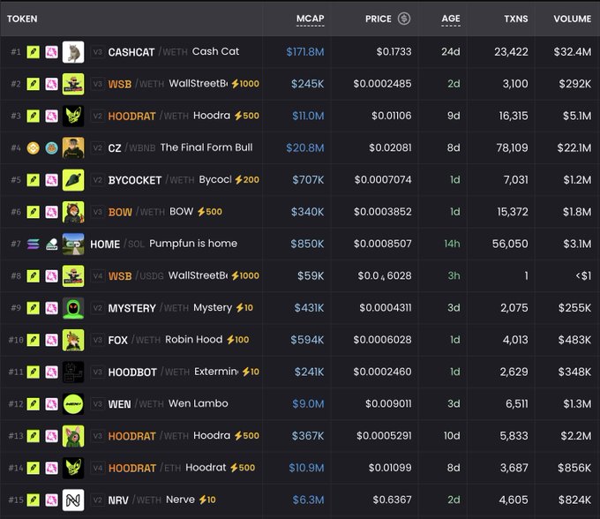Click The Final Form Bull description
Image resolution: width=600 pixels, height=519 pixels.
pos(206,147)
